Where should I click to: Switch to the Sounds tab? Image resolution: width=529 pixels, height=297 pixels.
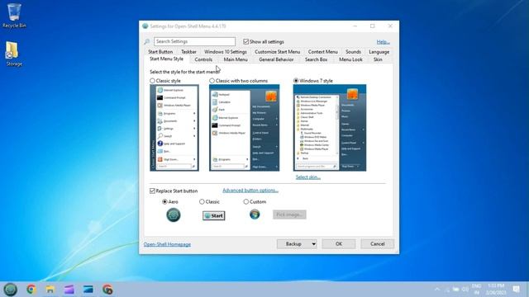coord(353,52)
